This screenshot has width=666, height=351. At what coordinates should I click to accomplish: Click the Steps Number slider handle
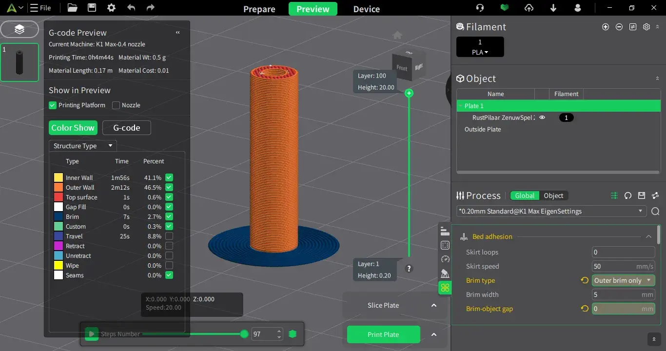coord(244,334)
